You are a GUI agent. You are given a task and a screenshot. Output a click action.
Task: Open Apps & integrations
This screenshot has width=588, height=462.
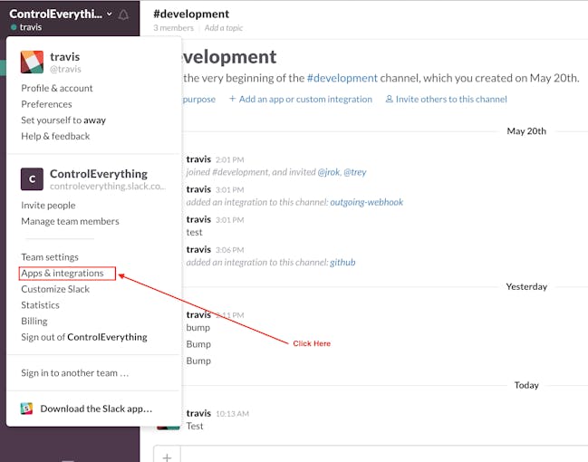(63, 274)
